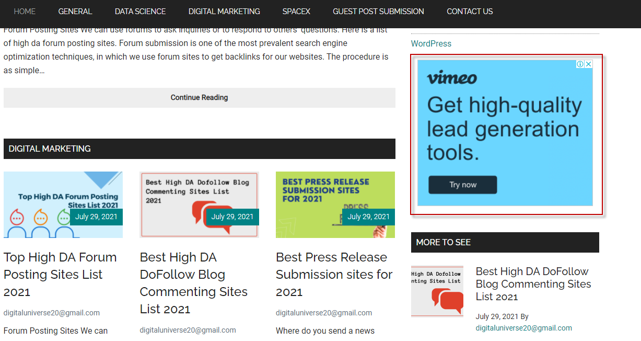Open DATA SCIENCE in the navigation bar
Viewport: 641px width, 341px height.
click(x=141, y=11)
